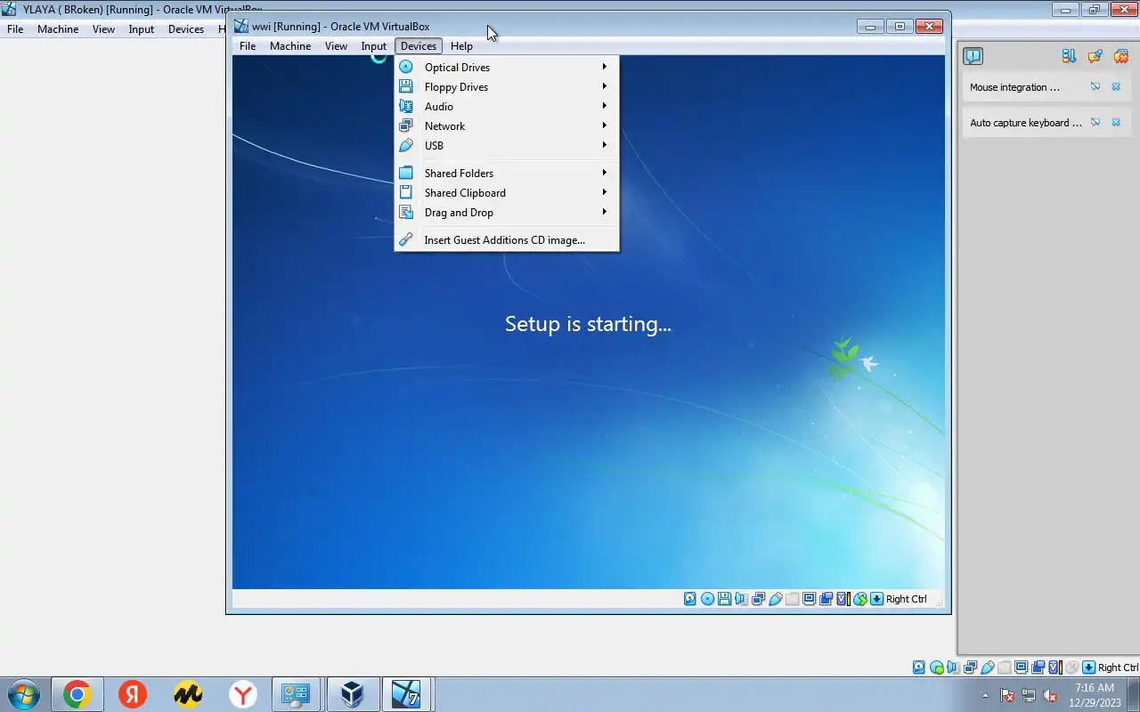Click the wwi title bar VirtualBox icon
1140x712 pixels.
[x=240, y=27]
